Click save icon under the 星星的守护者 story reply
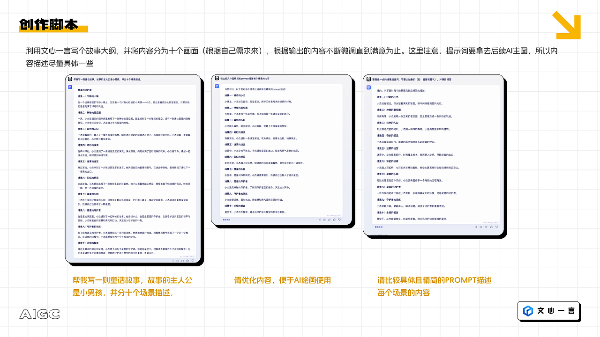The image size is (600, 337). pyautogui.click(x=178, y=261)
